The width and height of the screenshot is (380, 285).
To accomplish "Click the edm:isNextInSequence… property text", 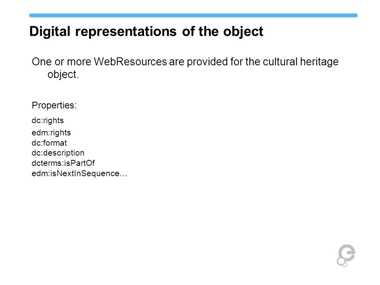I will 80,173.
